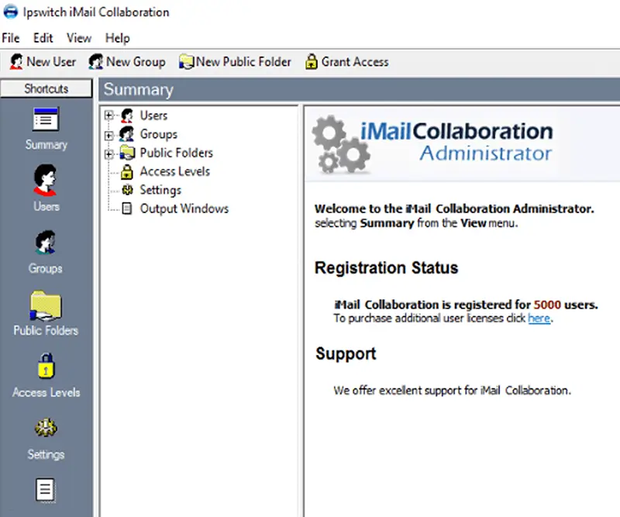Click the Access Levels shortcut label in sidebar
The width and height of the screenshot is (620, 517).
[46, 392]
